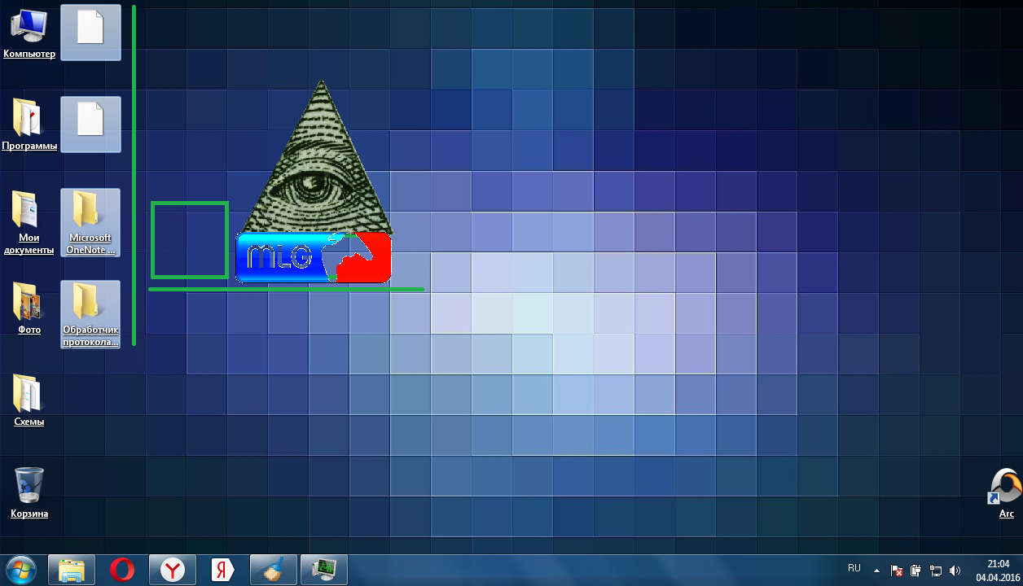Select the Корзина recycle bin
The image size is (1023, 586).
29,492
